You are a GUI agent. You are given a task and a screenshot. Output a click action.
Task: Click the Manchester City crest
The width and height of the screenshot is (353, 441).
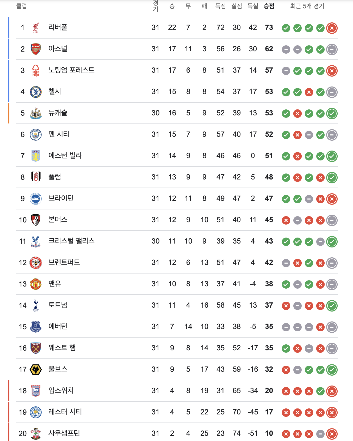[x=36, y=134]
